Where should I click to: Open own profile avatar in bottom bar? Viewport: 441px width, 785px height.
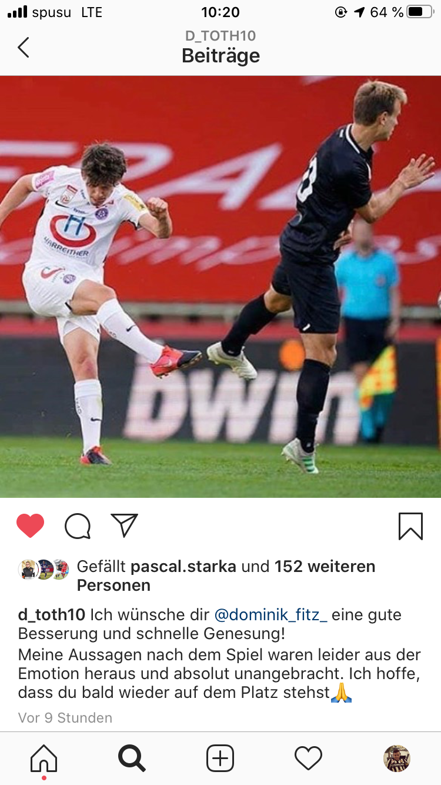397,758
